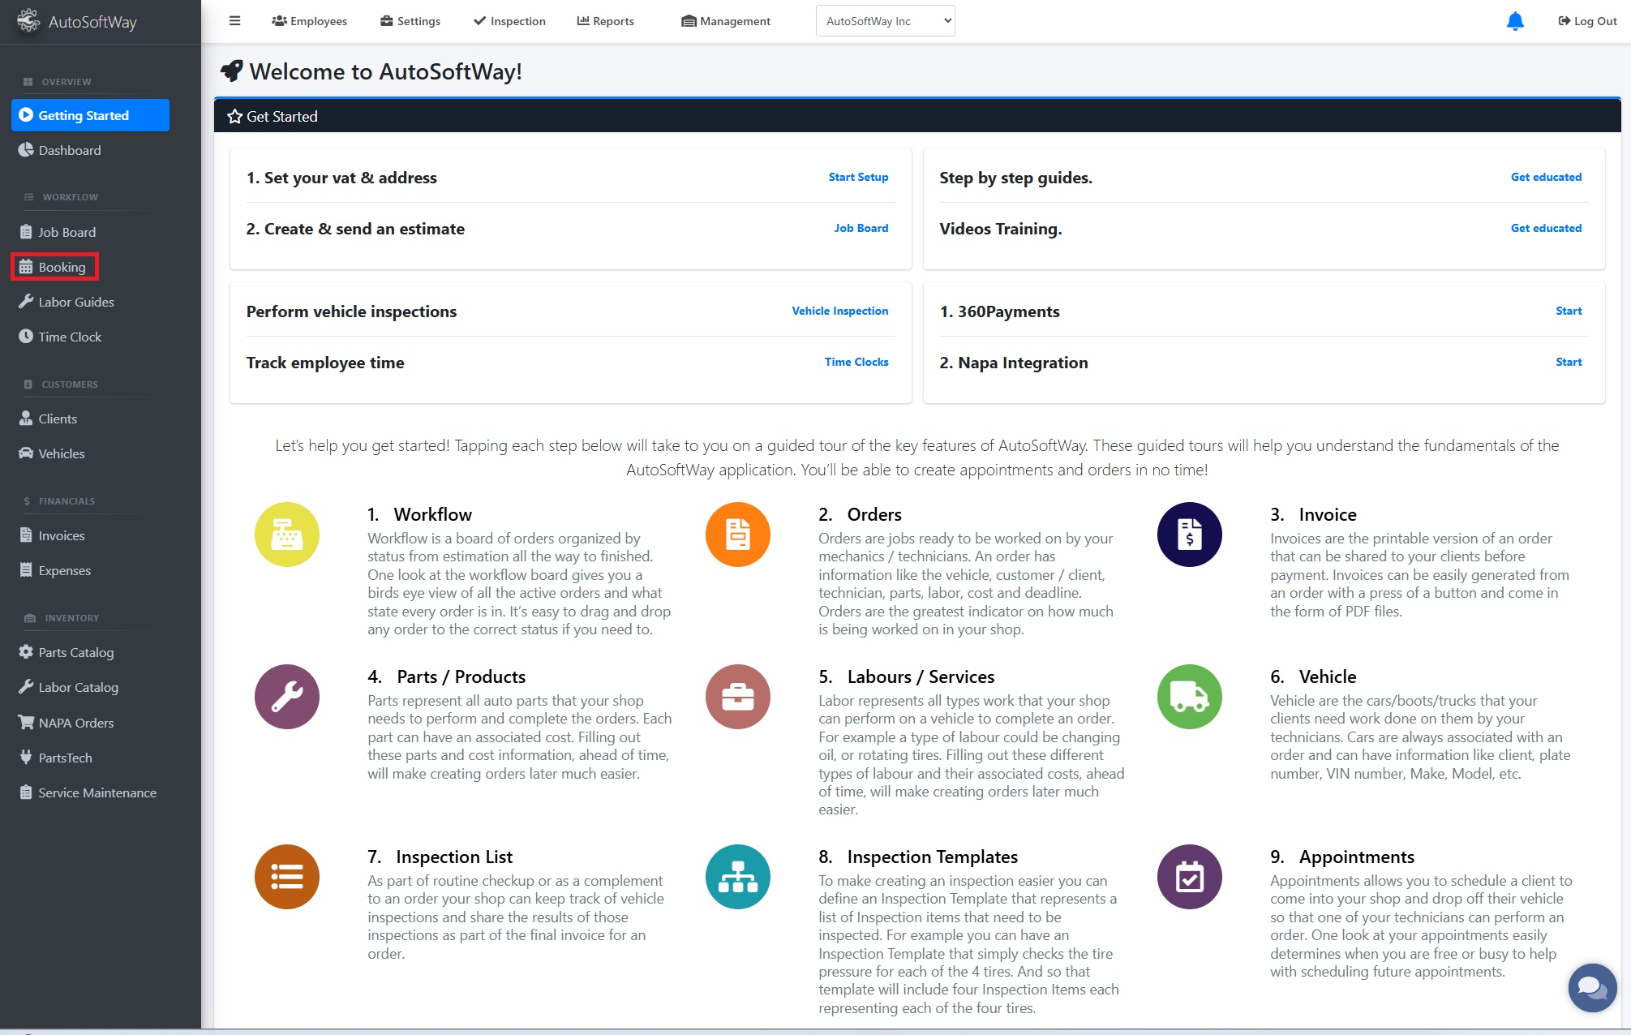Click the purple Appointments calendar icon
1631x1035 pixels.
(1189, 877)
